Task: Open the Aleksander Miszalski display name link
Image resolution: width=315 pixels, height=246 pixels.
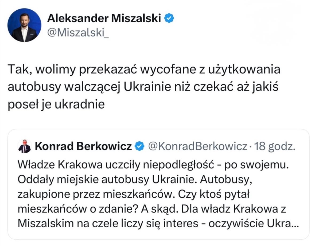Action: tap(104, 18)
